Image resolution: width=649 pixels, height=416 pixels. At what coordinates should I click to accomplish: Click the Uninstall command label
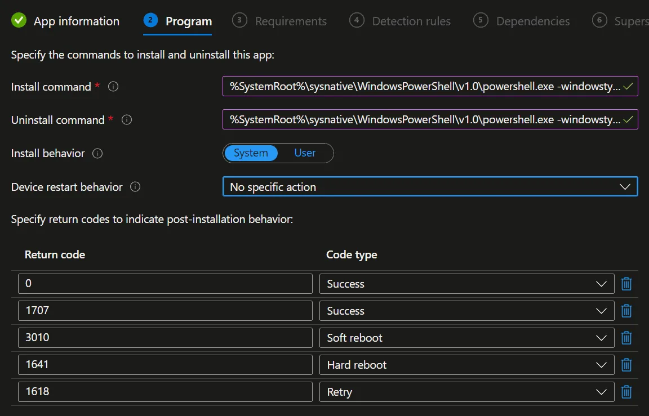[57, 120]
